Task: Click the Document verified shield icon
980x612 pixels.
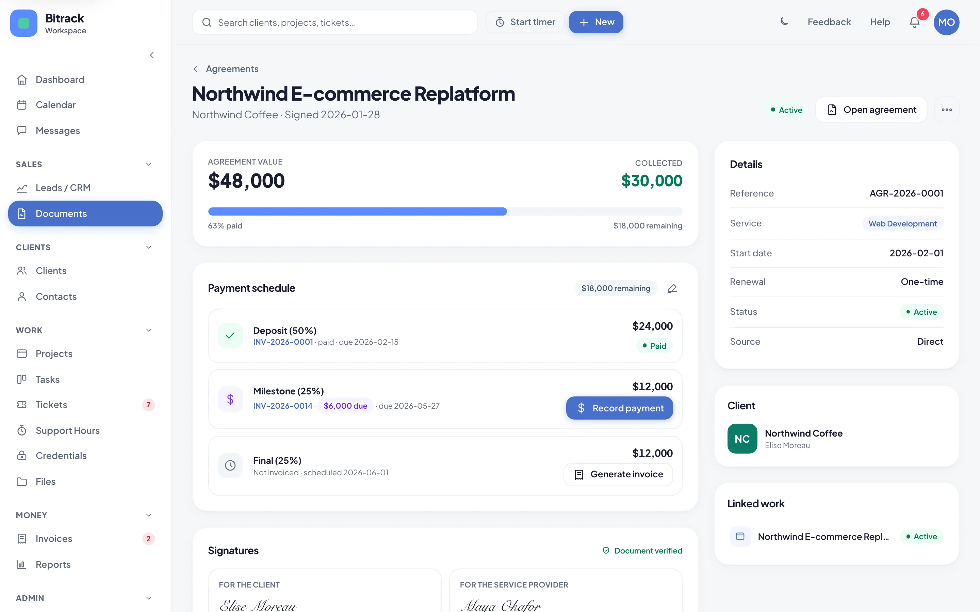Action: [x=606, y=550]
